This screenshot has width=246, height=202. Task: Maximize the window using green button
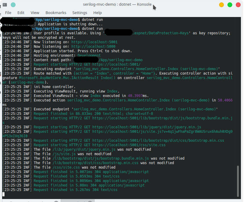click(230, 5)
